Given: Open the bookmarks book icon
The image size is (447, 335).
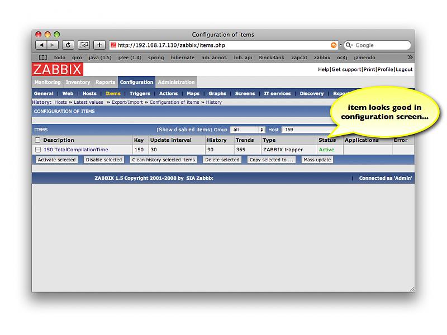Looking at the screenshot, I should [43, 58].
